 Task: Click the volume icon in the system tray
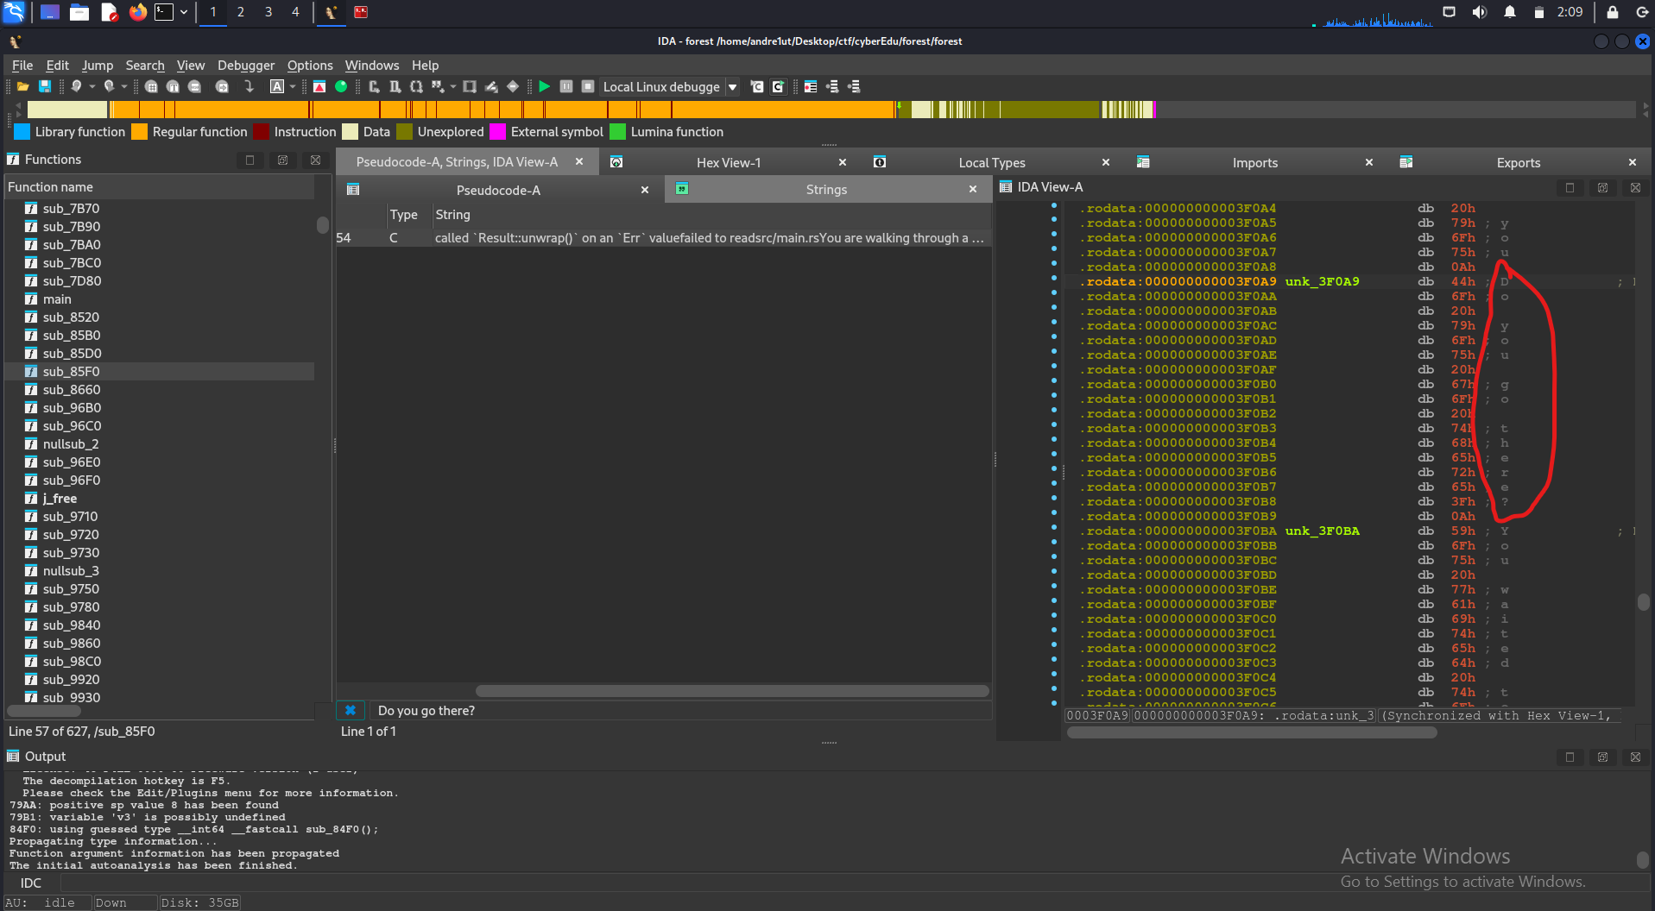click(x=1479, y=12)
